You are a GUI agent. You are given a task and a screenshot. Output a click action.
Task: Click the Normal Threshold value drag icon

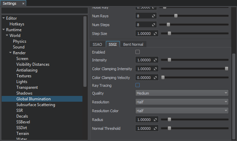point(156,128)
